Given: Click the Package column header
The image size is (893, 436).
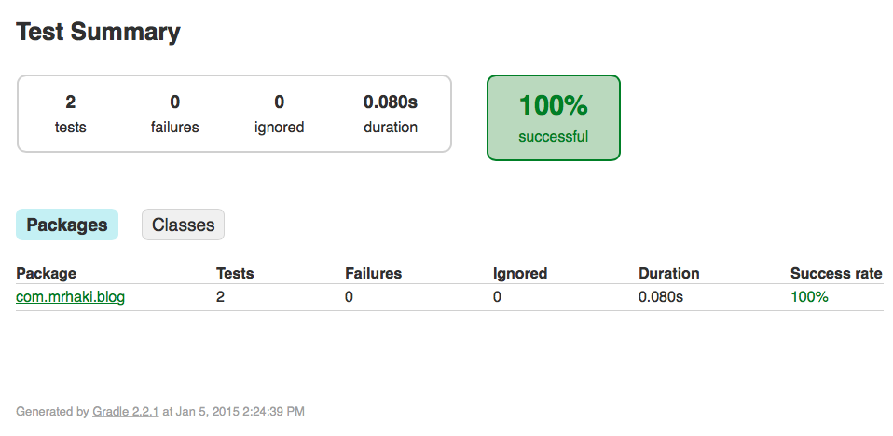Looking at the screenshot, I should point(46,273).
